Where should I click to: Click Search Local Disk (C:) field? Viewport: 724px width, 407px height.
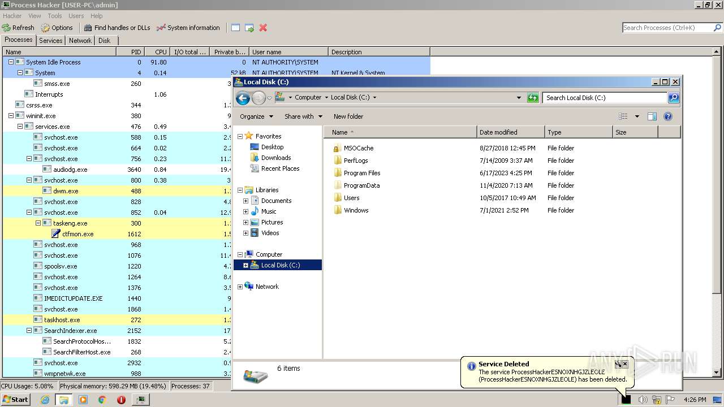click(x=605, y=98)
